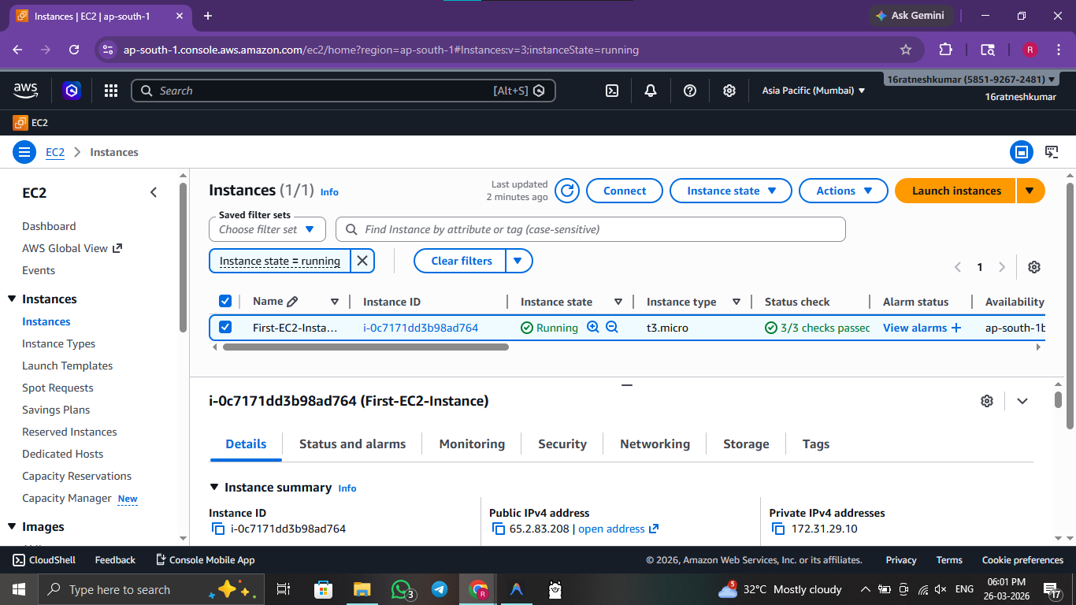
Task: Open the services grid menu icon
Action: pos(111,91)
